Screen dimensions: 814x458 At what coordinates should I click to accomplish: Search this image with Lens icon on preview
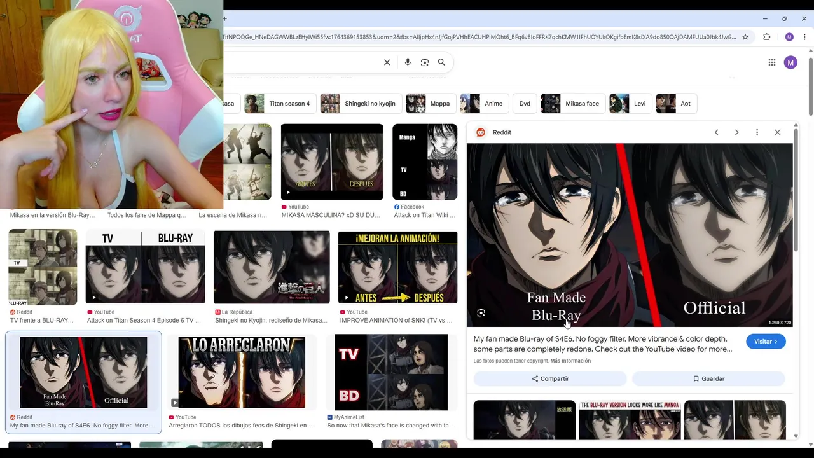[481, 313]
